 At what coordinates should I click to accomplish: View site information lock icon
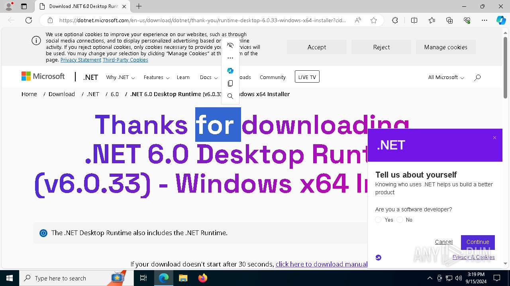pyautogui.click(x=50, y=20)
